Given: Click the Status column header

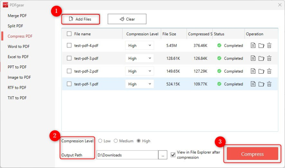Looking at the screenshot, I should point(229,34).
